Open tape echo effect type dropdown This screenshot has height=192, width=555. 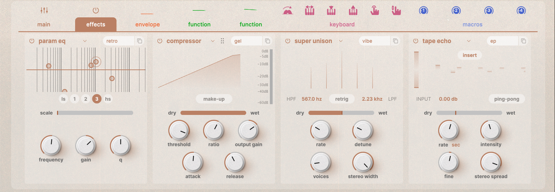coord(469,41)
